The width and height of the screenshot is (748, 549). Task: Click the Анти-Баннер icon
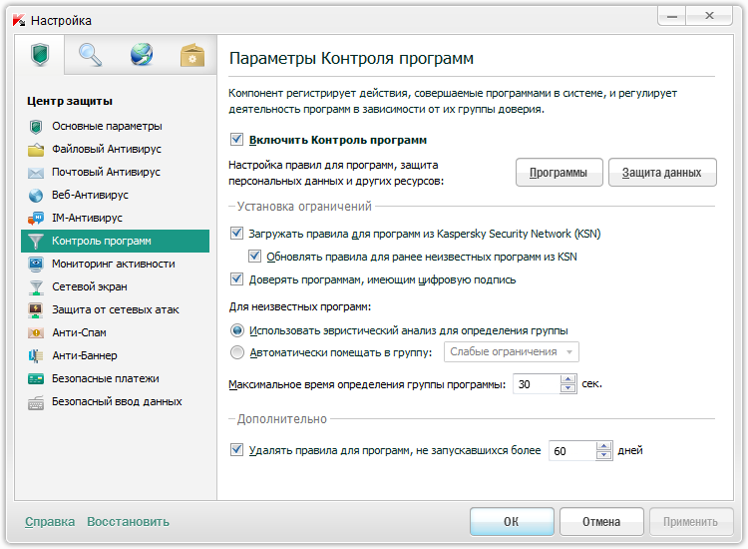(36, 355)
